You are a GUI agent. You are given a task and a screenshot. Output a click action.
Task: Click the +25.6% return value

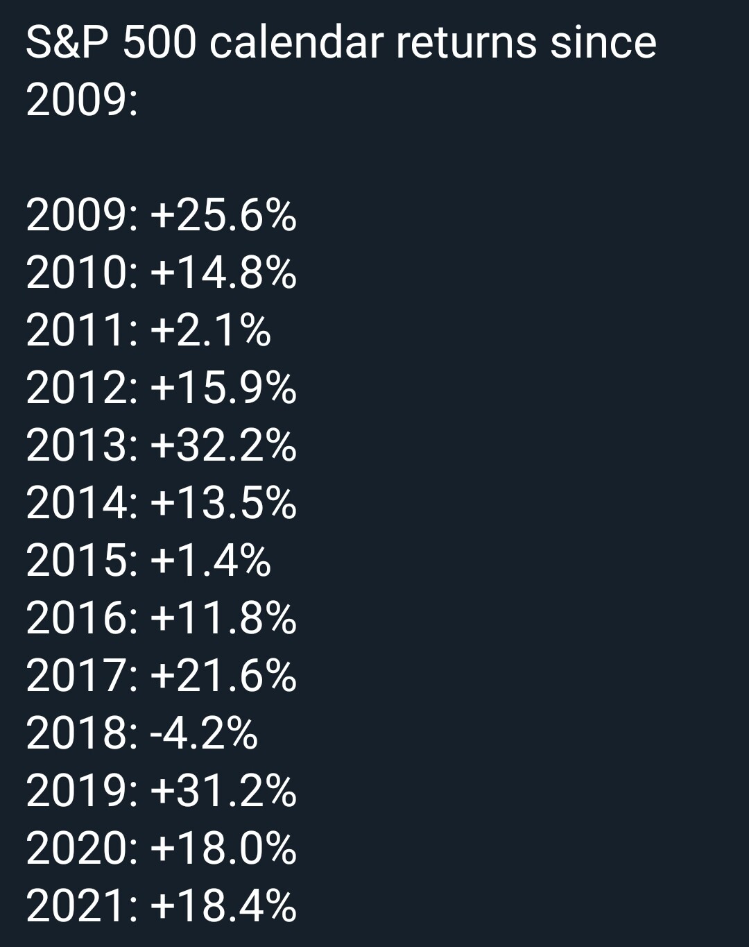click(x=223, y=214)
